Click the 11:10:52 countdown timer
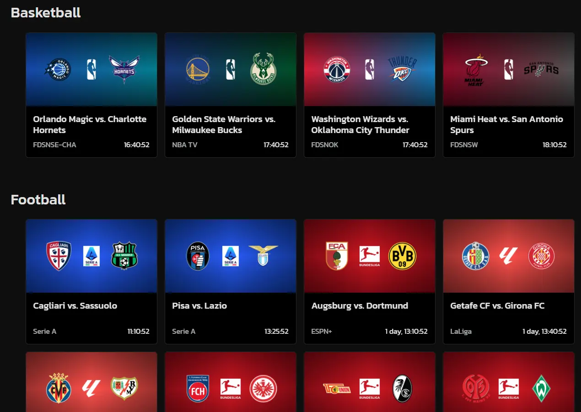 point(138,332)
